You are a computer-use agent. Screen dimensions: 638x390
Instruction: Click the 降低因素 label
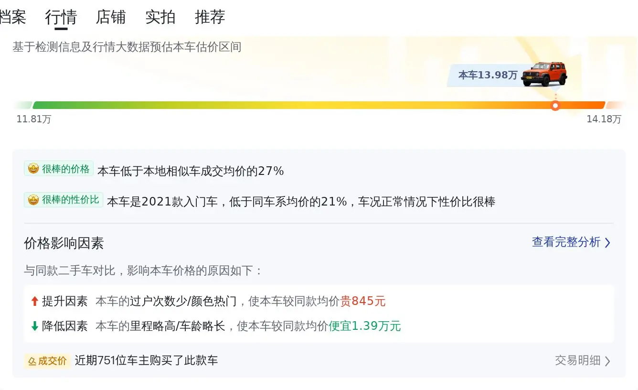point(65,326)
